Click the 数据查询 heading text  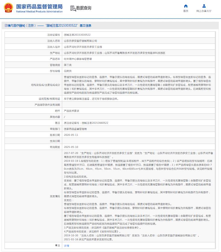pyautogui.click(x=84, y=8)
